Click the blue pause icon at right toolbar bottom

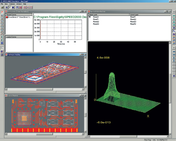click(x=174, y=76)
